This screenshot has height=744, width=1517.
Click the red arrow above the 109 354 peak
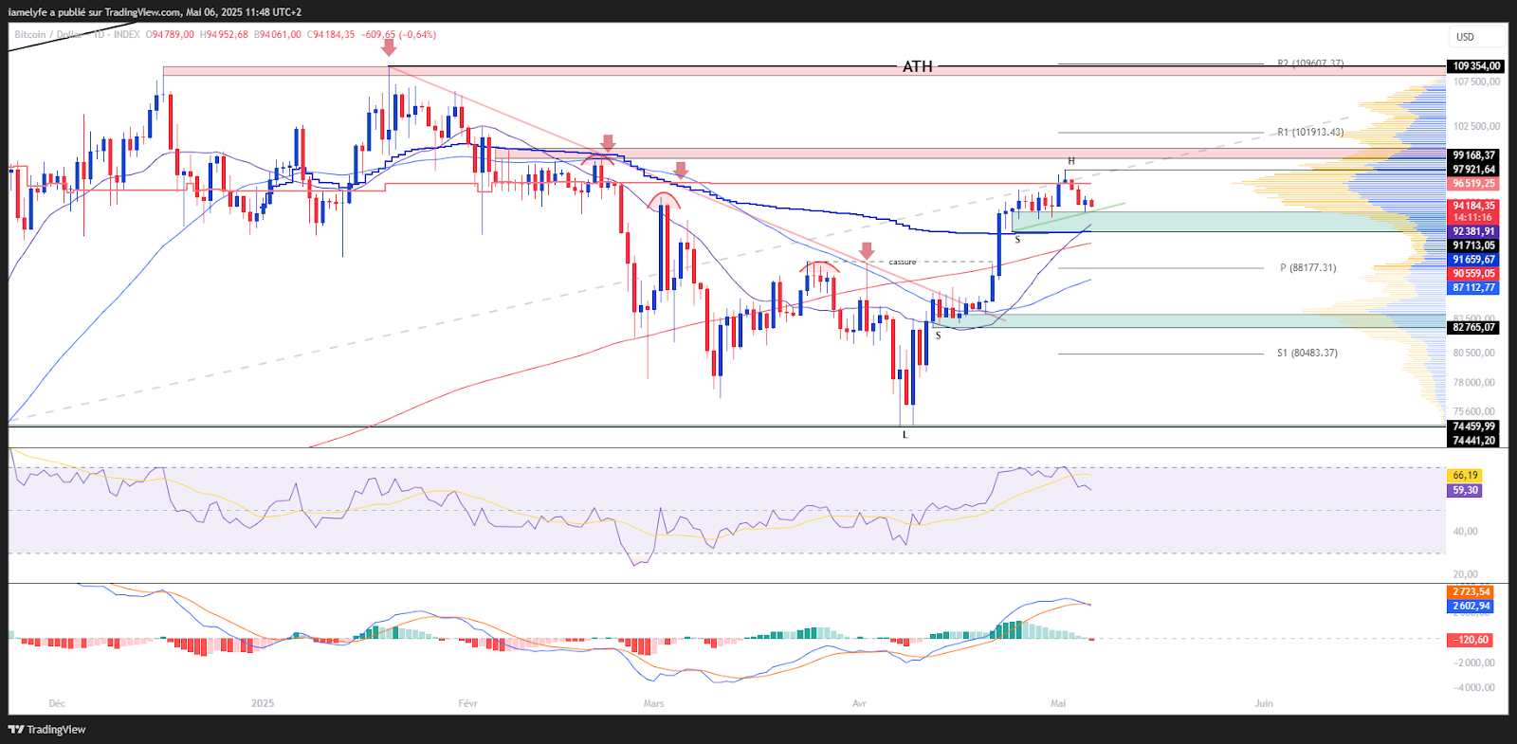[x=389, y=47]
